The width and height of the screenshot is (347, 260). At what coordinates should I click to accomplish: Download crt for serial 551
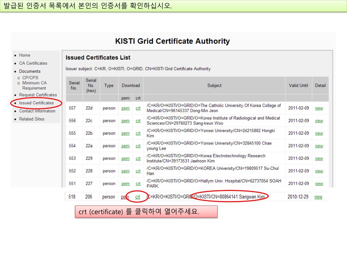pyautogui.click(x=138, y=184)
